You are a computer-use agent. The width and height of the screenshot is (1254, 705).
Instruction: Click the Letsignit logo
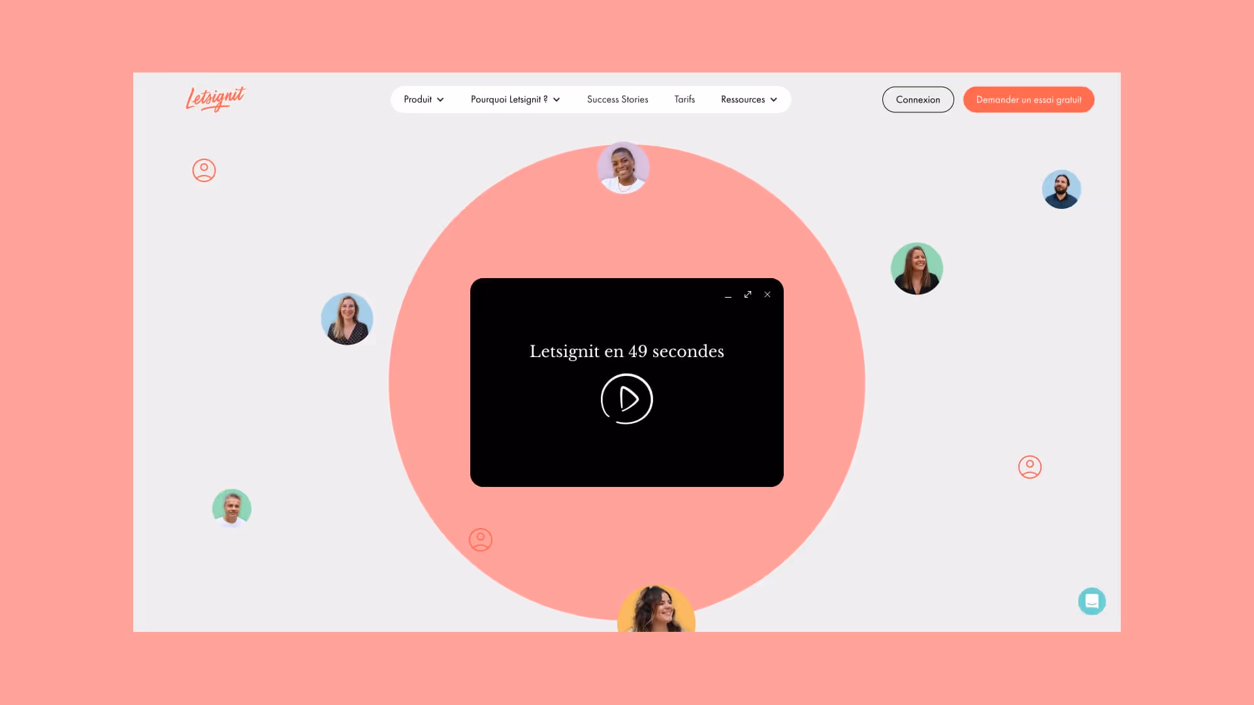coord(215,99)
